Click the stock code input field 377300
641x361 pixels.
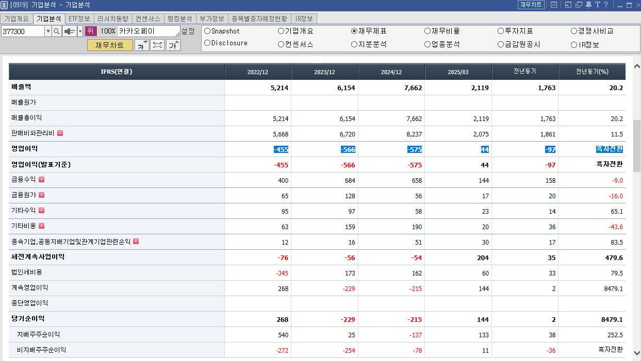(x=23, y=31)
